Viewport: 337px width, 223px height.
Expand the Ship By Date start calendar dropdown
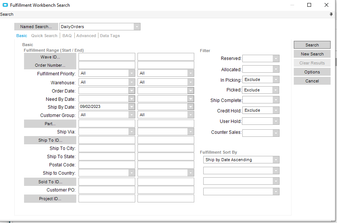[131, 107]
